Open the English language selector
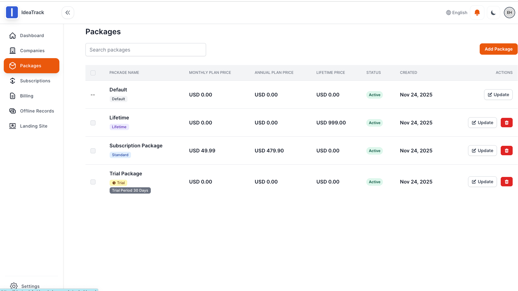 [x=457, y=13]
